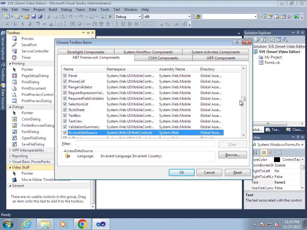Uncheck the AccessDataSource checkbox

pyautogui.click(x=65, y=132)
